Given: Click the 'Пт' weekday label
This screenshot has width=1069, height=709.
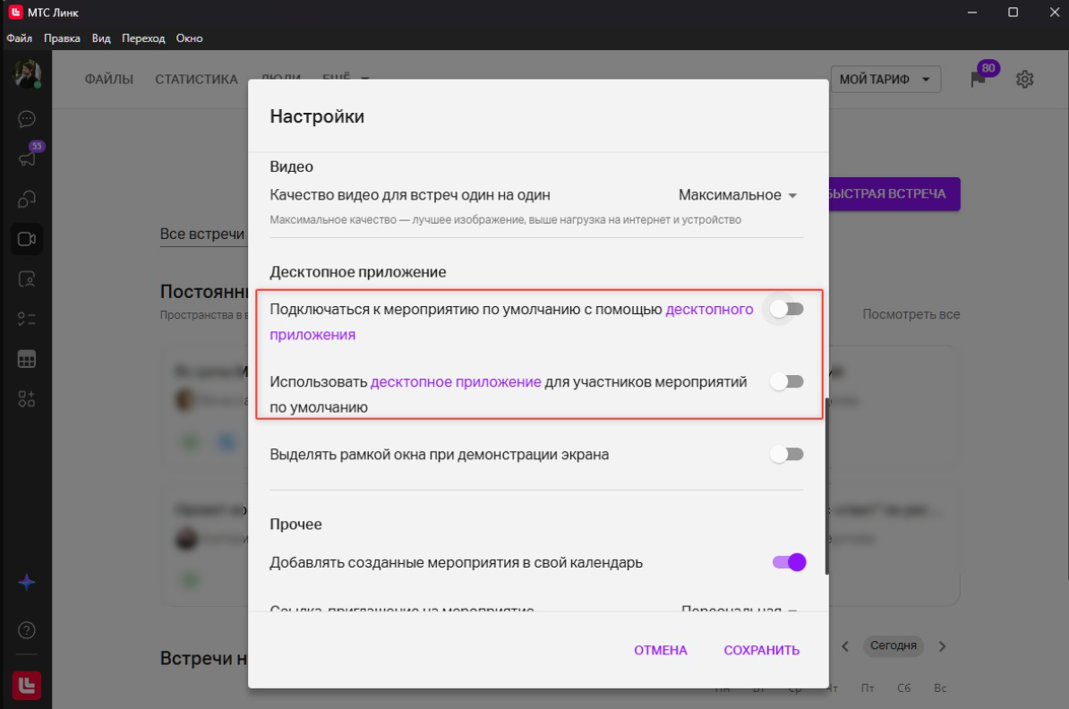Looking at the screenshot, I should click(868, 688).
